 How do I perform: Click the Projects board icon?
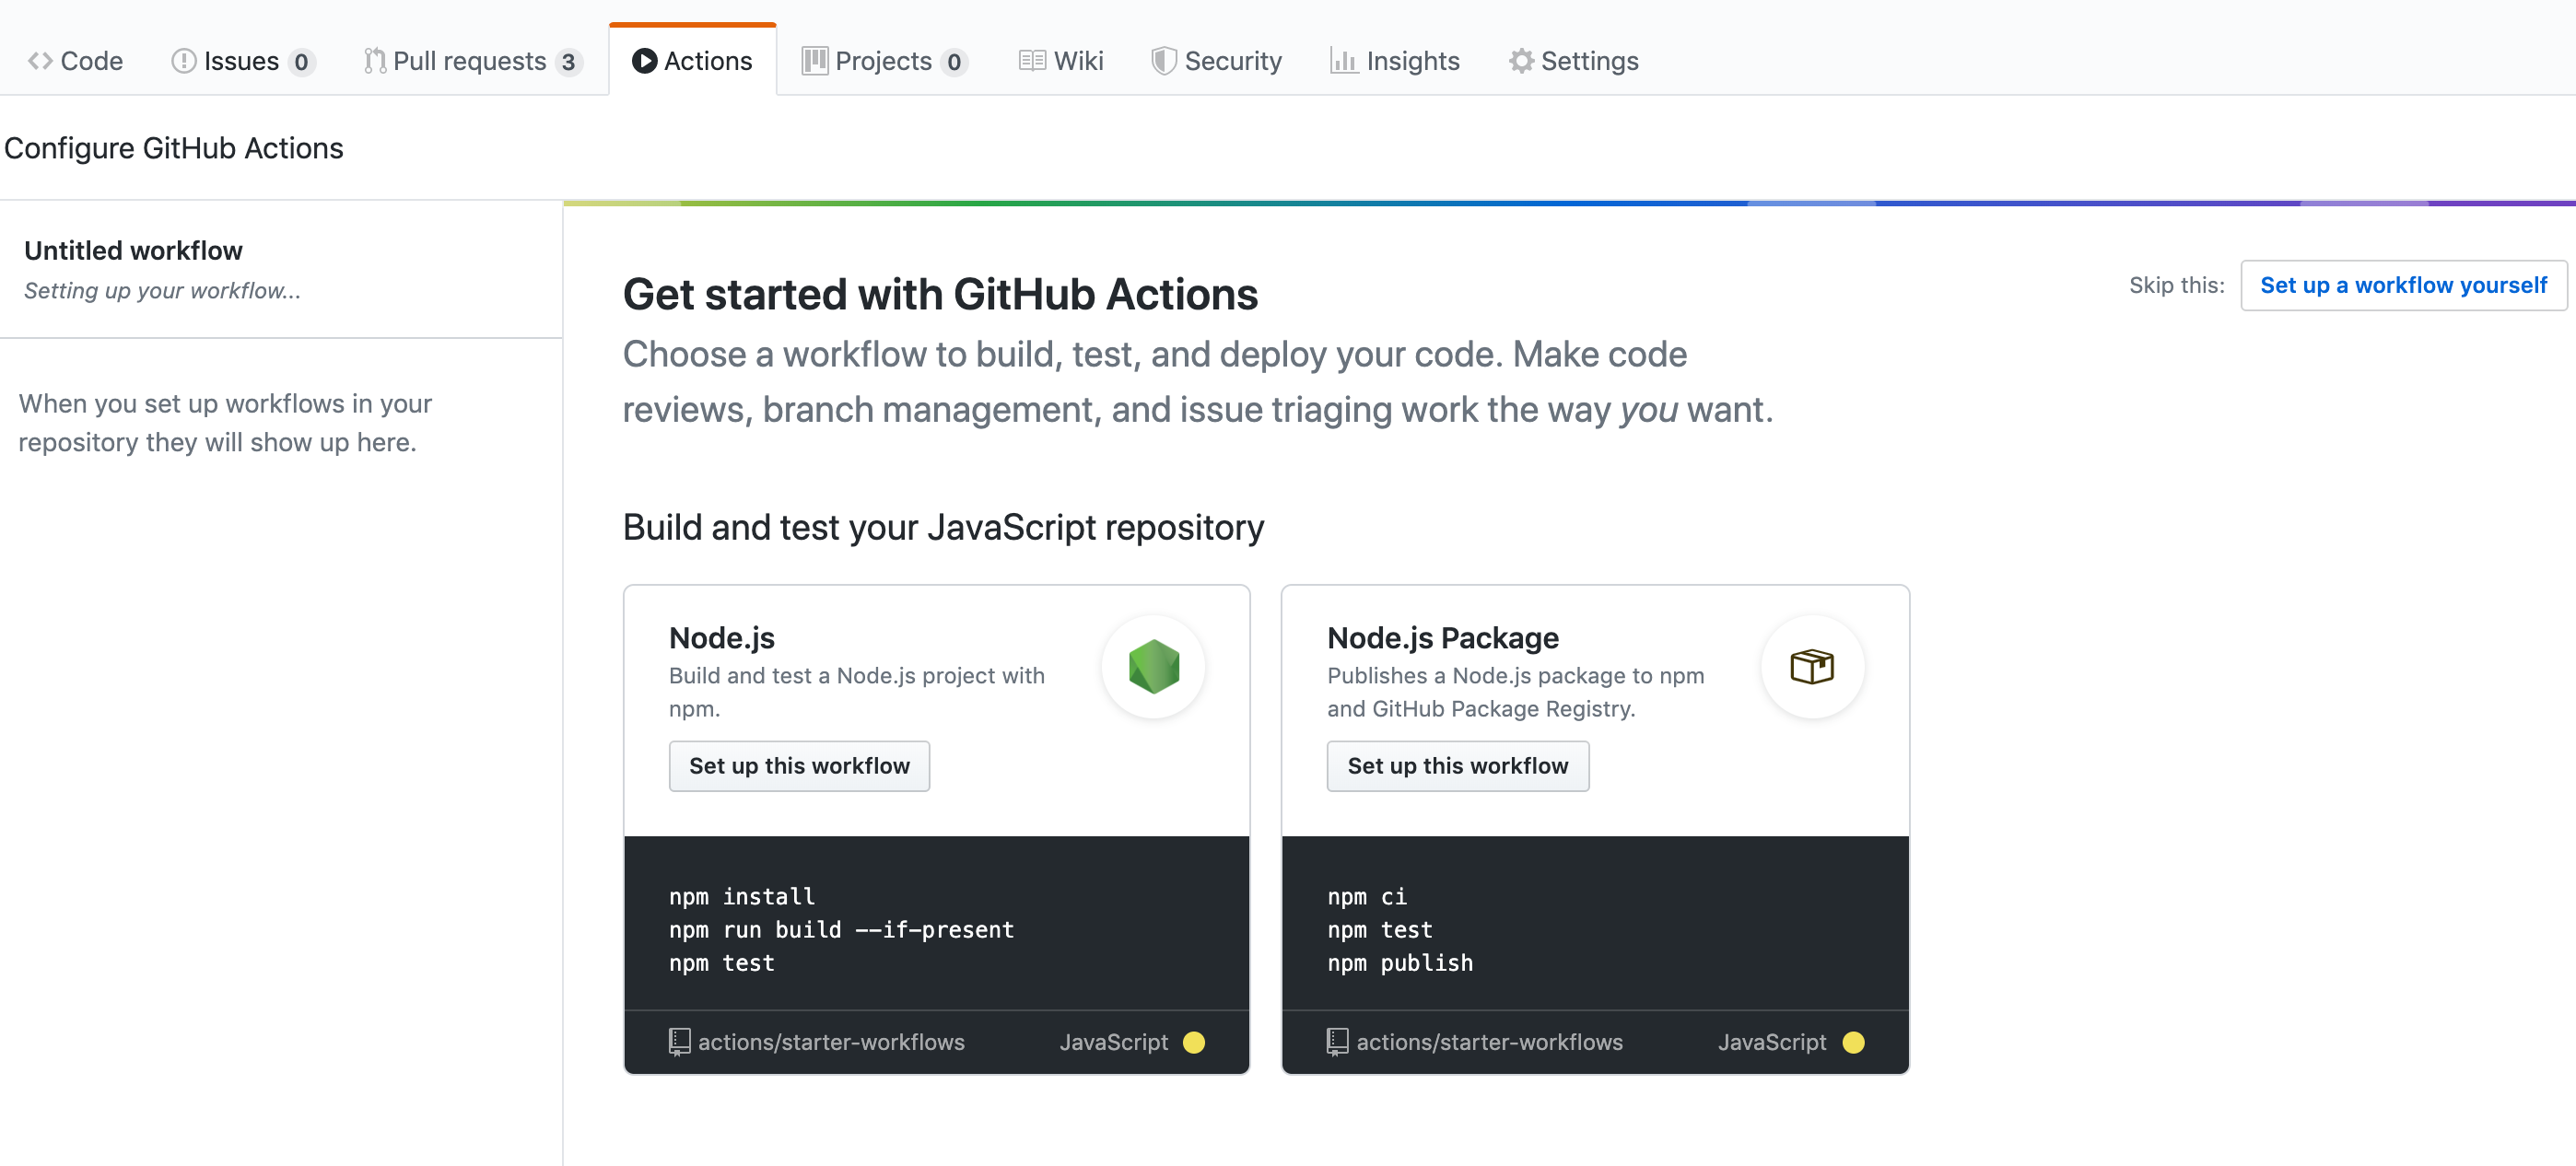tap(815, 60)
